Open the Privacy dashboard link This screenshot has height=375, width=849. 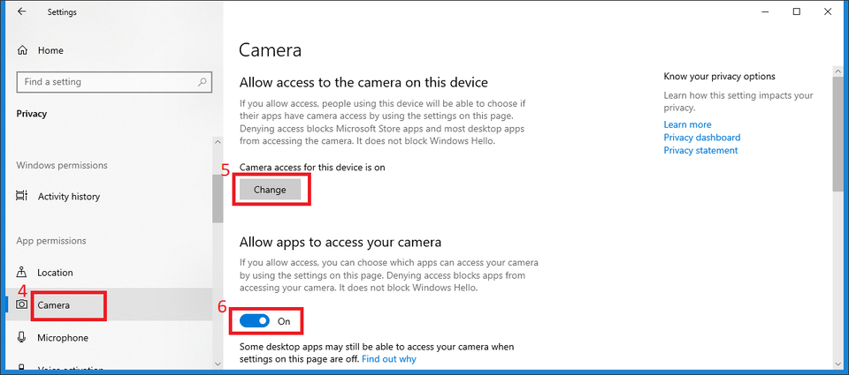[x=701, y=138]
